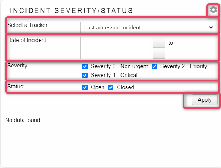Focus the end Date of Incident field
This screenshot has width=221, height=168.
click(x=115, y=53)
